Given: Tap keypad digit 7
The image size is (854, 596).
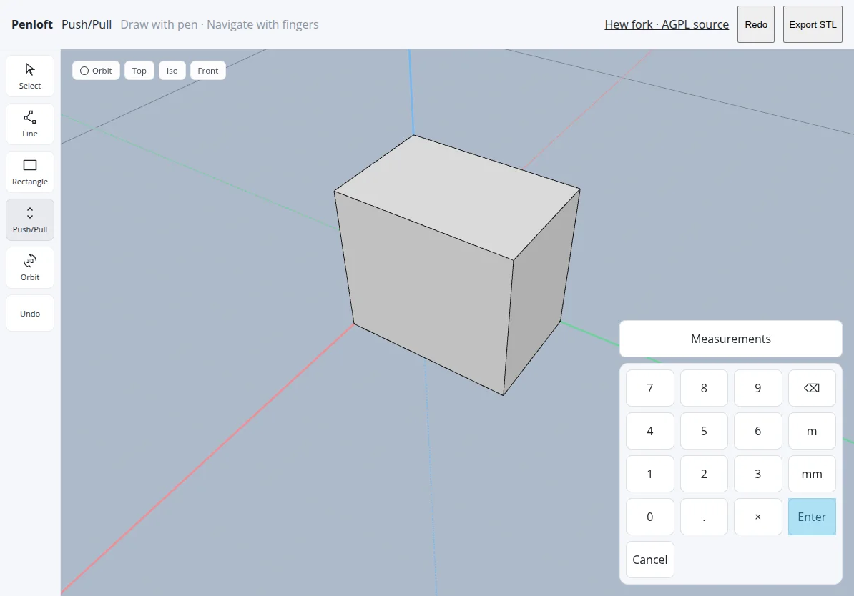Looking at the screenshot, I should [x=649, y=388].
